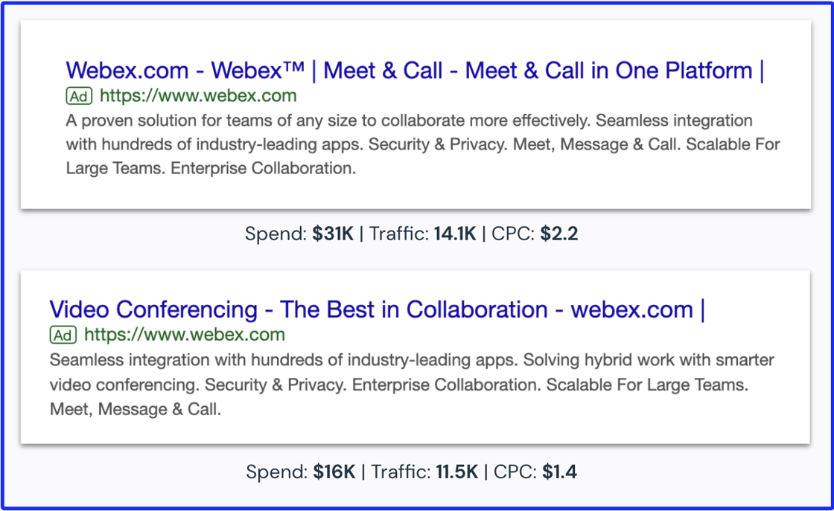Click 'Enterprise Collaboration.' text in the first ad

(264, 168)
